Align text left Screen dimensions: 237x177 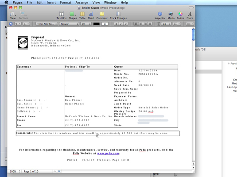coord(136,24)
